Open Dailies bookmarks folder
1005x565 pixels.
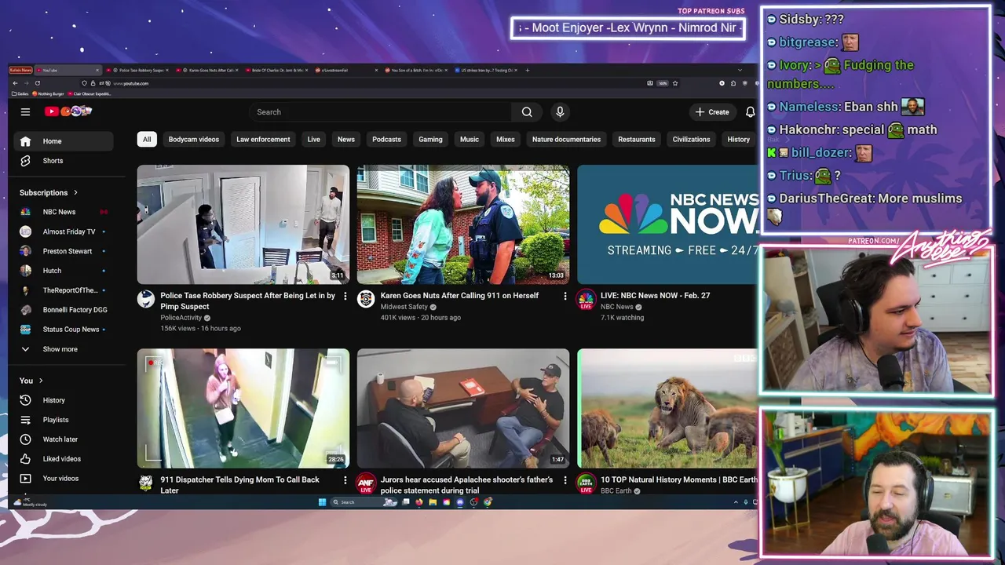point(20,94)
